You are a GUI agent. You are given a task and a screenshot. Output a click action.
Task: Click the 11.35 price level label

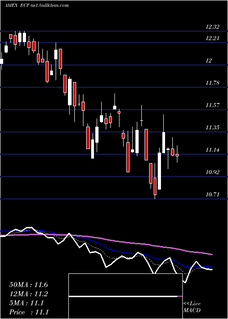212,128
